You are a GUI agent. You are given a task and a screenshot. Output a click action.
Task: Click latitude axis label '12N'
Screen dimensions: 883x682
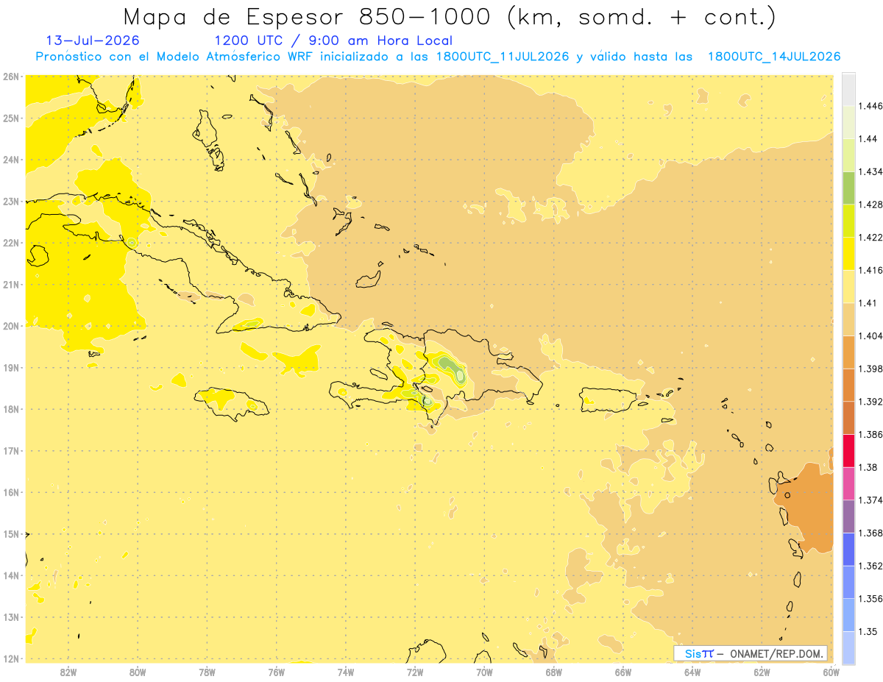pos(11,658)
